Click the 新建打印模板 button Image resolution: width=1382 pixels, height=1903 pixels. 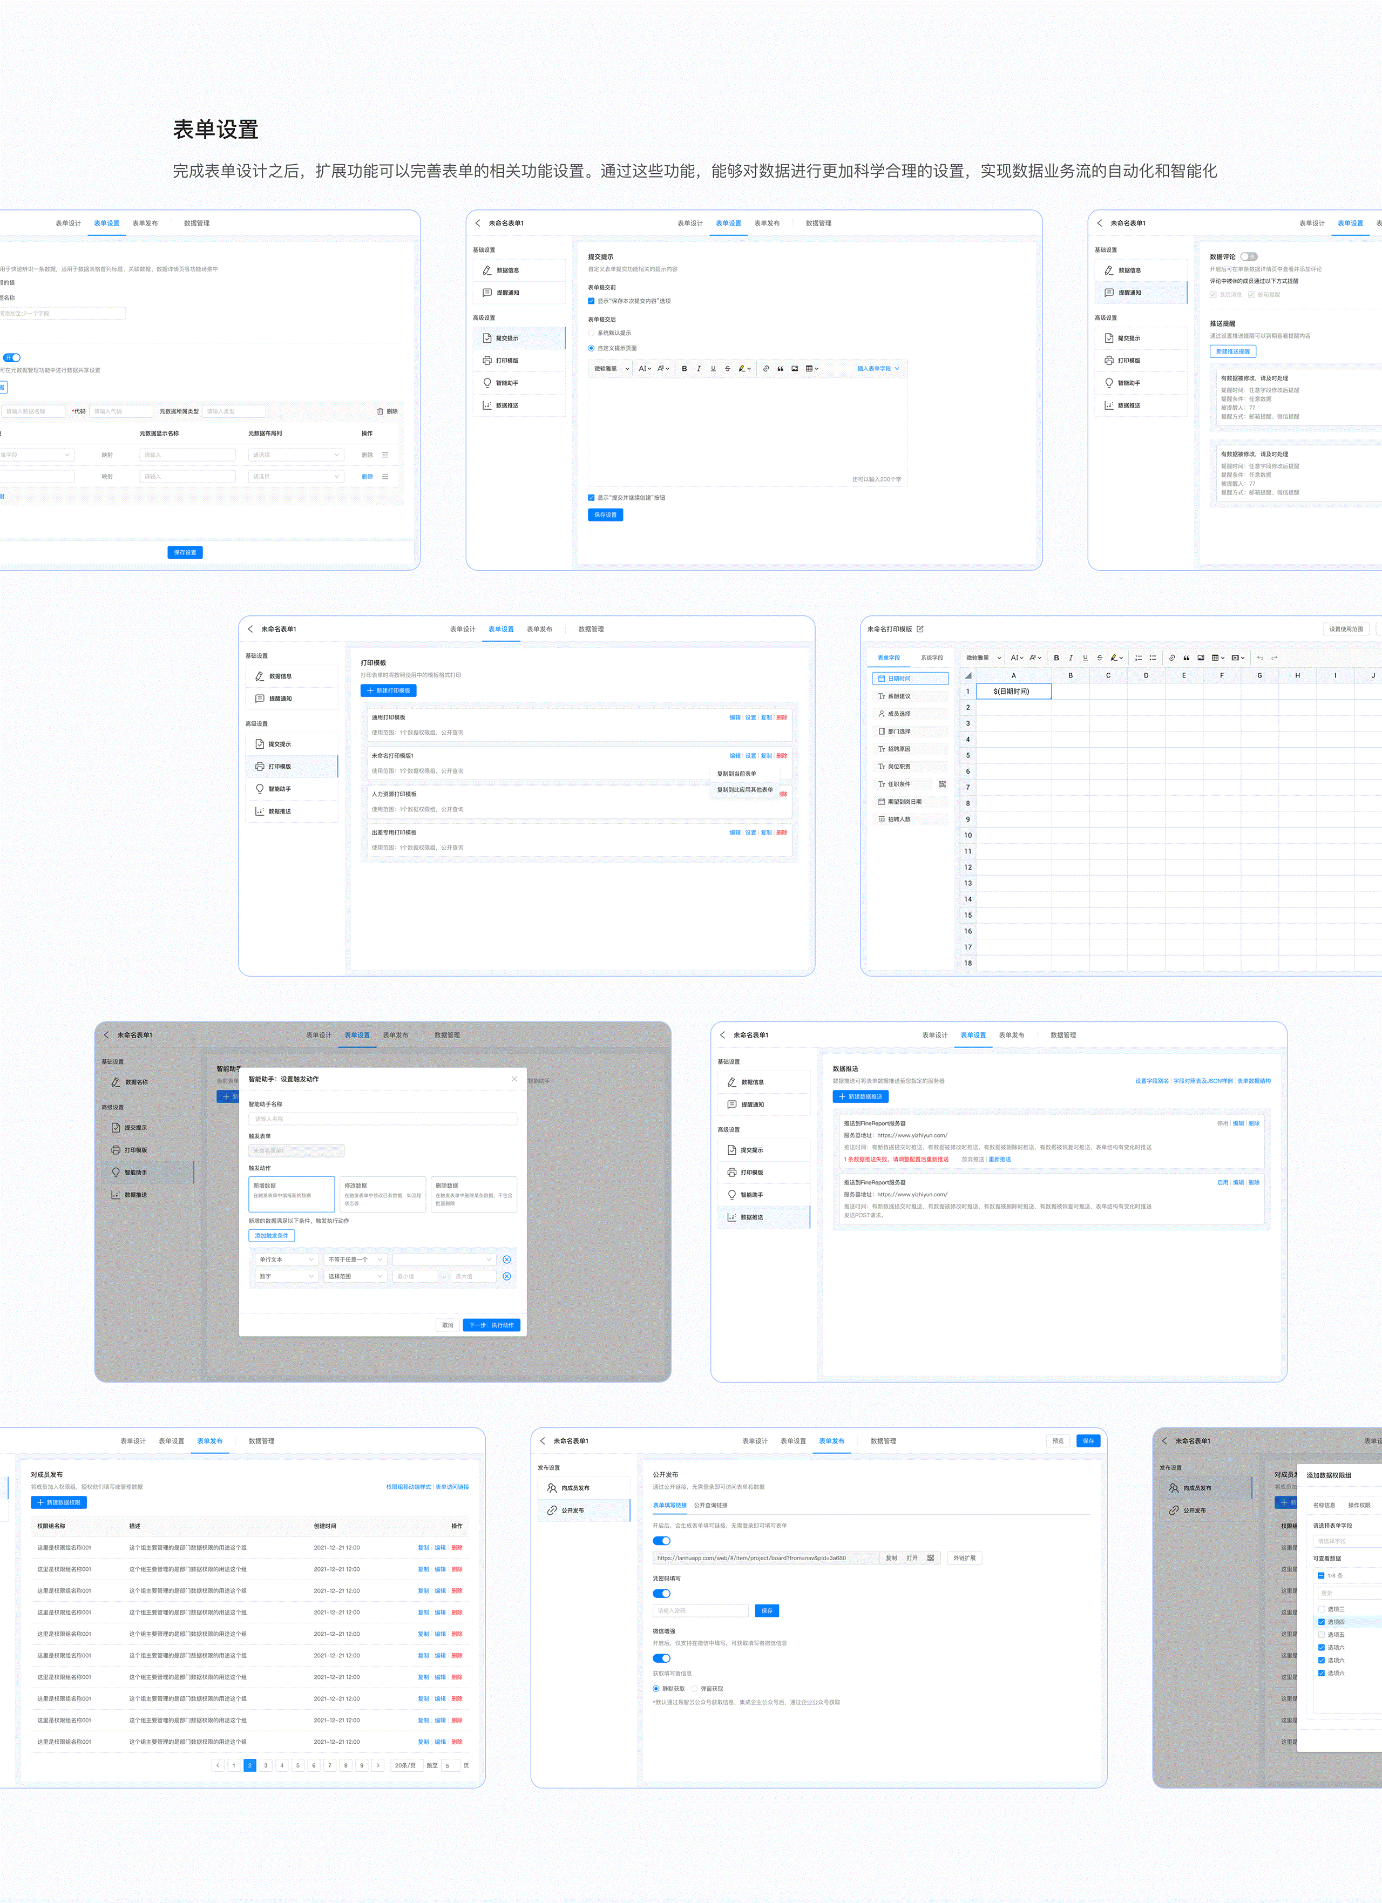pos(389,690)
